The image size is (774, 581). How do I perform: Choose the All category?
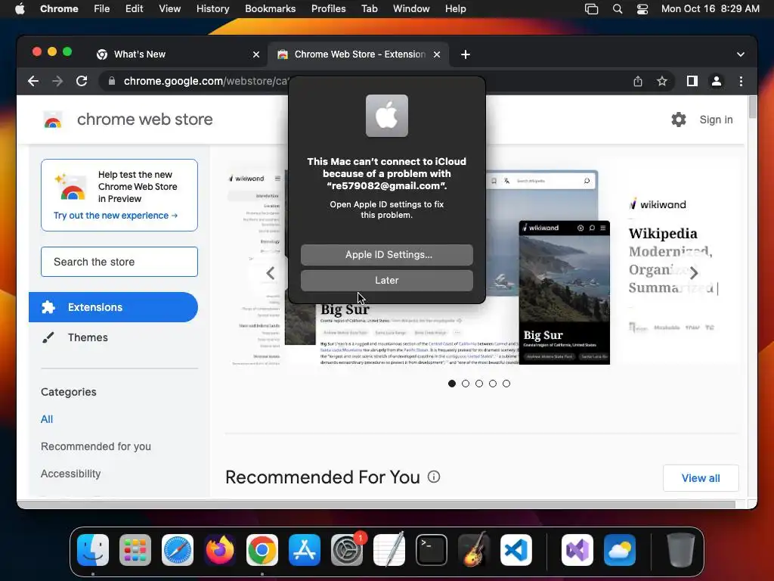pos(47,419)
